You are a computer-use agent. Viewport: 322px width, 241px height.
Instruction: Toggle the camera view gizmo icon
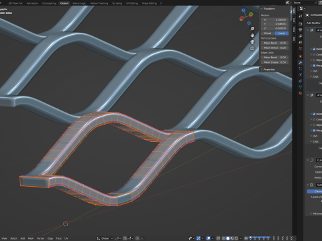[252, 42]
